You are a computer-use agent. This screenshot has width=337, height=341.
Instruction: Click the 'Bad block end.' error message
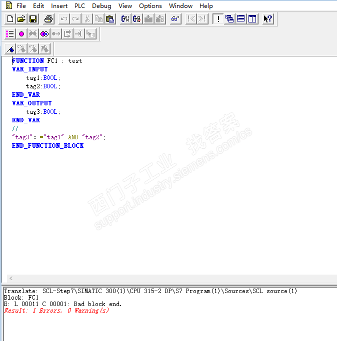[97, 304]
